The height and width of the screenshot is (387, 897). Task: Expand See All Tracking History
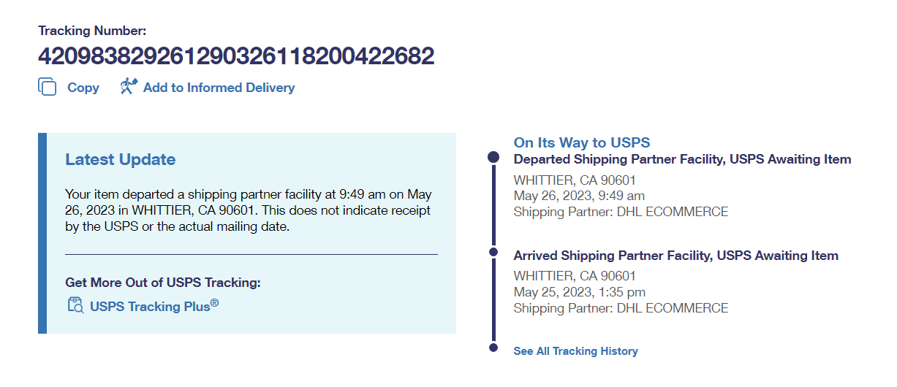(x=575, y=351)
